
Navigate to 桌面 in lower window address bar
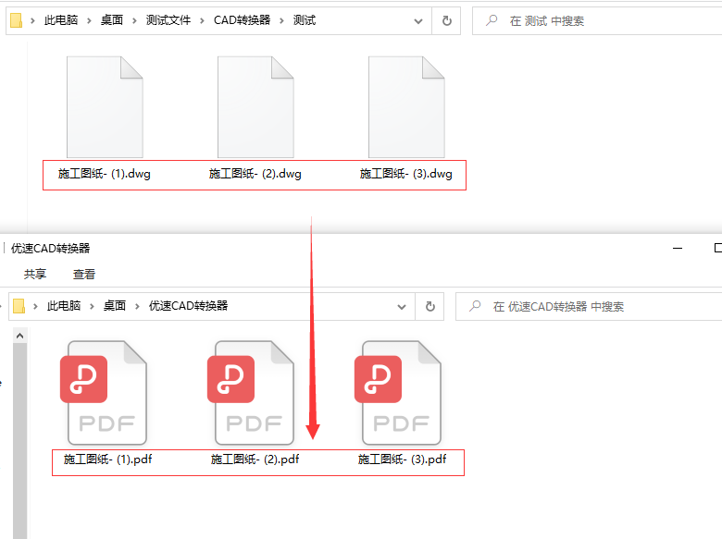point(115,306)
